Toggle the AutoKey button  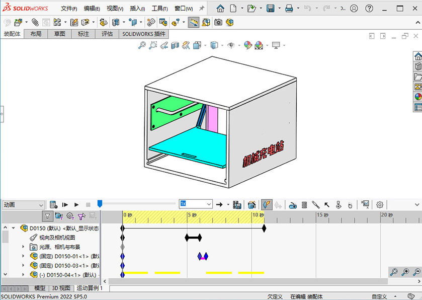coord(267,204)
